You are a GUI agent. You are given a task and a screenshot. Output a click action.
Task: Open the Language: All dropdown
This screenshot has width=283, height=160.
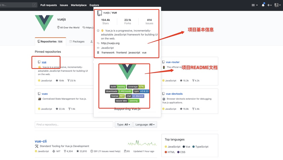pos(145,125)
